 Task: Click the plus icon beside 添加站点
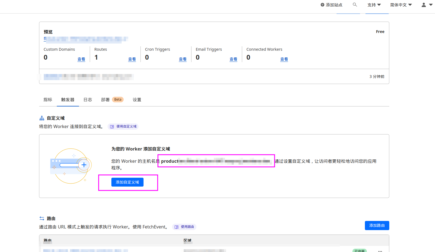point(322,5)
